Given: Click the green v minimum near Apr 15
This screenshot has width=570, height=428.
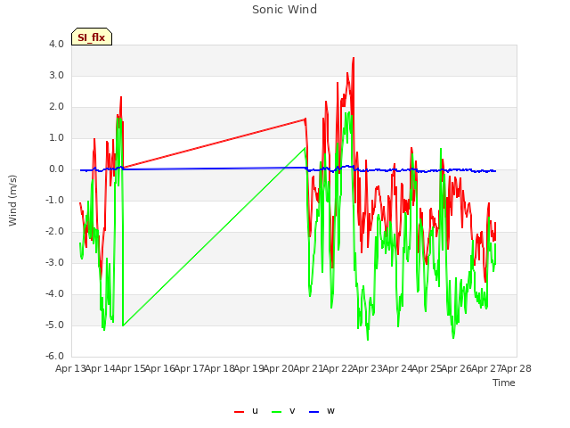Looking at the screenshot, I should click(123, 325).
